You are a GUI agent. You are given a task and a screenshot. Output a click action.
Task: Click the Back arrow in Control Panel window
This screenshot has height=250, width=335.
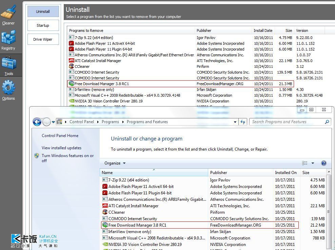point(37,122)
